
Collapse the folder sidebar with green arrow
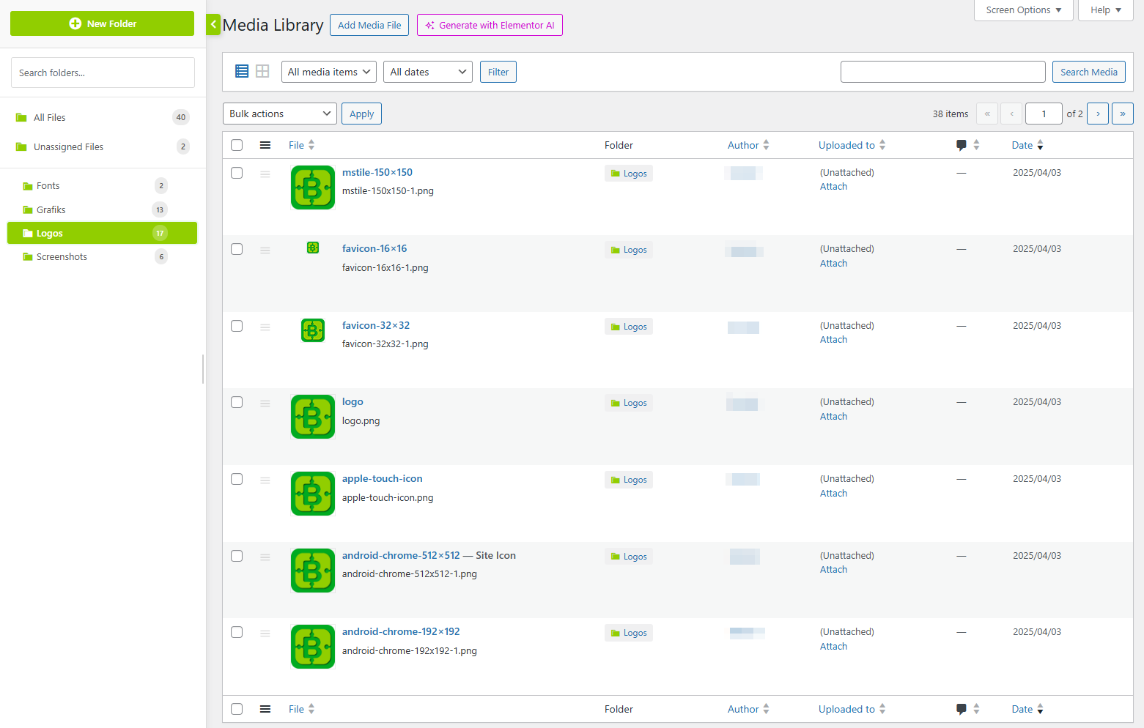pos(213,25)
